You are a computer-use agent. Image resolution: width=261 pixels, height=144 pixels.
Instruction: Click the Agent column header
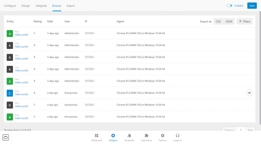[120, 21]
